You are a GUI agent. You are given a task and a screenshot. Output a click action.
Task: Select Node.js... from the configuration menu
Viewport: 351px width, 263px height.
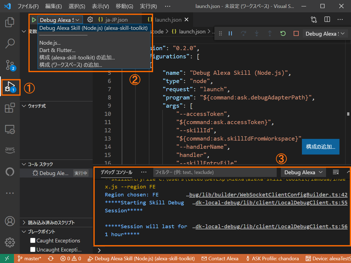click(x=50, y=42)
